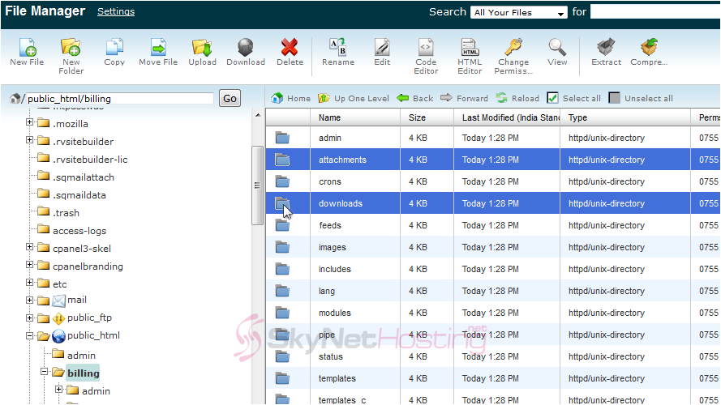Go to Home in navigation bar
The image size is (721, 405).
pos(290,98)
